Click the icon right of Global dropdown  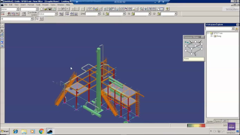click(x=61, y=14)
